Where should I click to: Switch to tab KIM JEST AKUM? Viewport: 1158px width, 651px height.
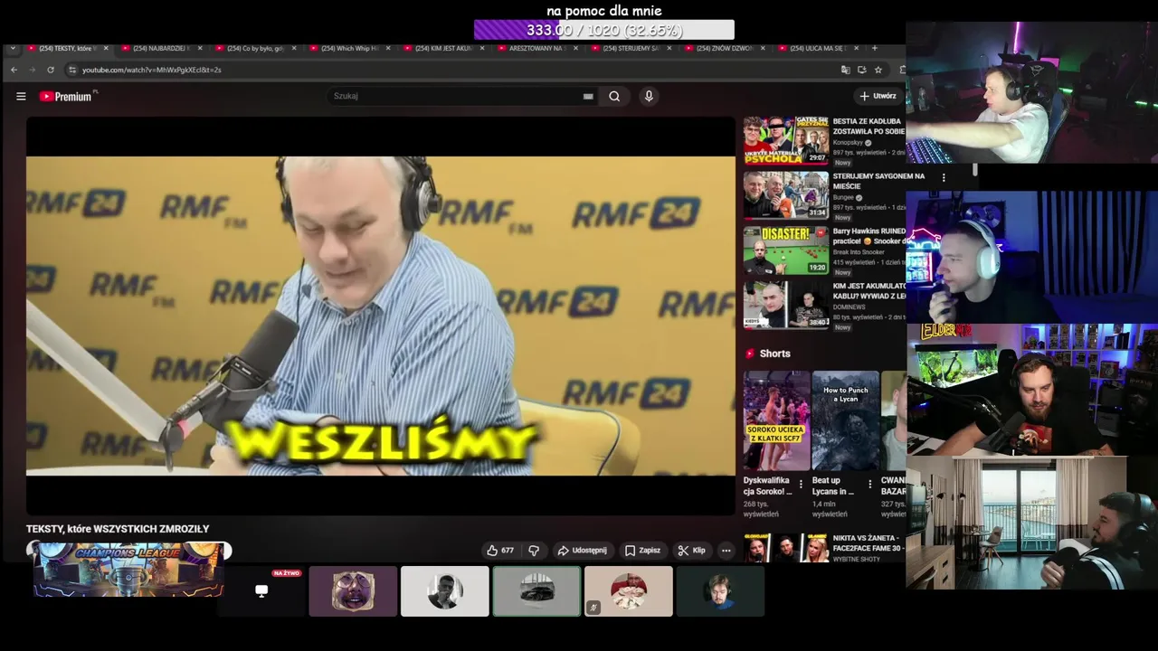(442, 48)
